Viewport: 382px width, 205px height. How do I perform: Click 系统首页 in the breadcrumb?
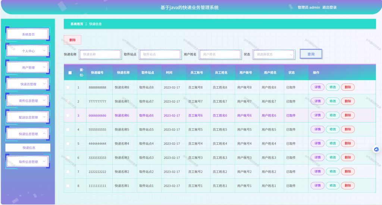(x=77, y=24)
